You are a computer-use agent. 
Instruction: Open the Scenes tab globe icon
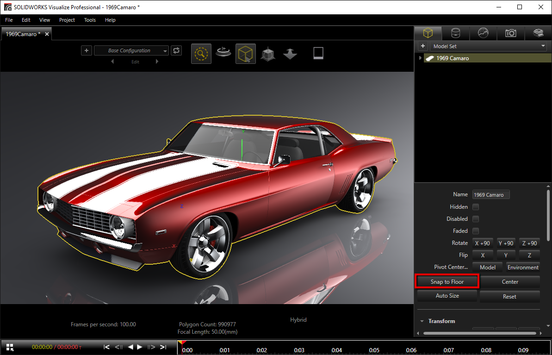[x=483, y=33]
